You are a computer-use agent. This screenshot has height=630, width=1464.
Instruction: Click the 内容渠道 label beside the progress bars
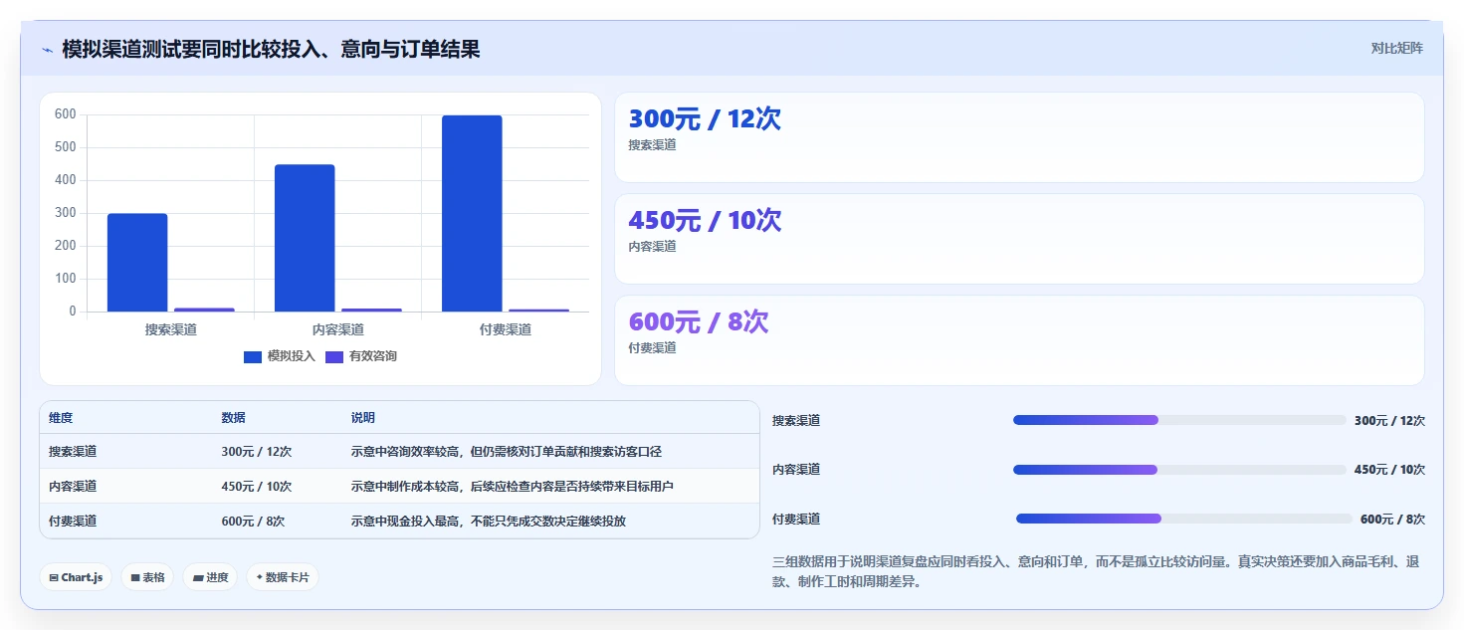click(796, 470)
